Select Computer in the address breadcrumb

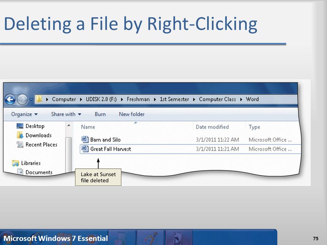(64, 99)
